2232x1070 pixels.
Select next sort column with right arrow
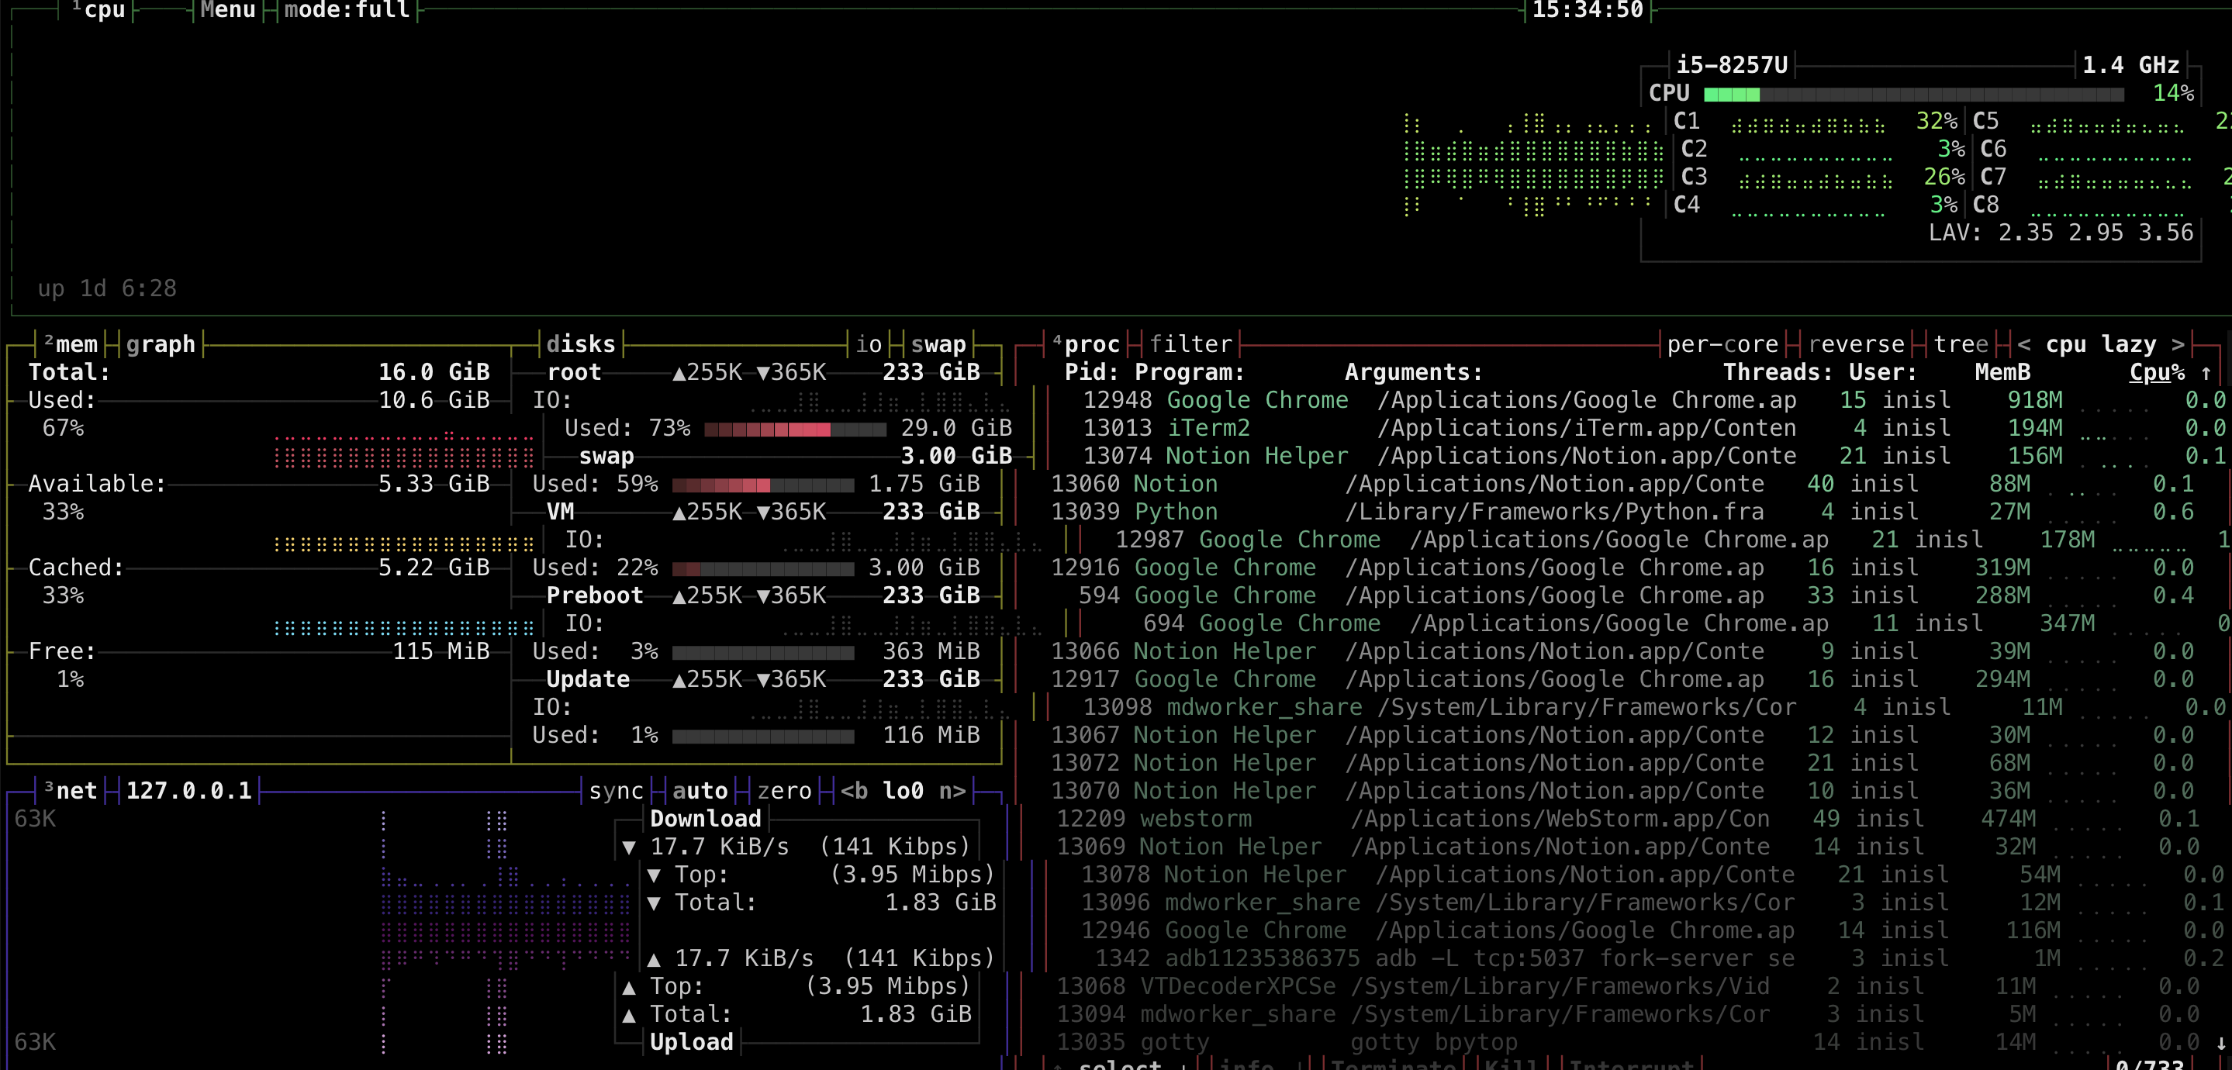click(x=2178, y=345)
